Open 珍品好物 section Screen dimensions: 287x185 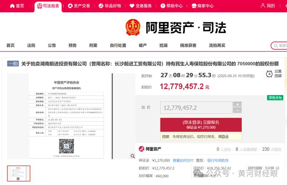(110, 6)
